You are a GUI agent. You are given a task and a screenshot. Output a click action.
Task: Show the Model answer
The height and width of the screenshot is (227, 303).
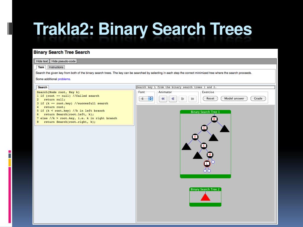tap(234, 98)
